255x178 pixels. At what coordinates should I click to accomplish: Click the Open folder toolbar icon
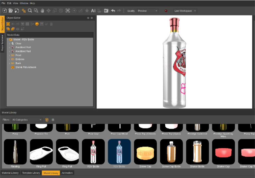11,11
